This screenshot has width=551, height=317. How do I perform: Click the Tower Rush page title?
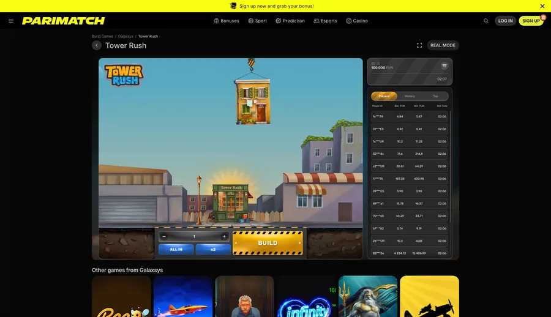[x=126, y=45]
